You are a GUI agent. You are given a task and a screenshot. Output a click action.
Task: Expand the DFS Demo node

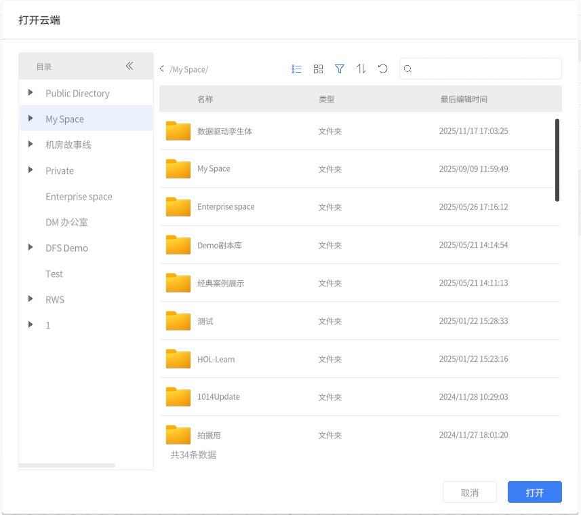point(31,248)
